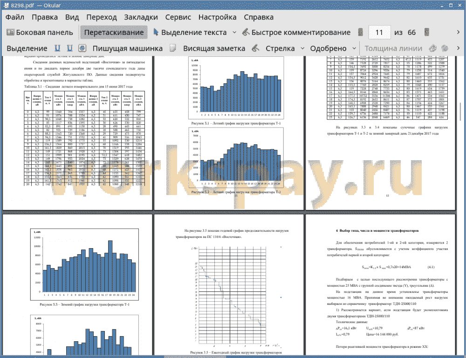Viewport: 466px width, 358px height.
Task: Click the color picker icon after Толщина линии
Action: [433, 48]
